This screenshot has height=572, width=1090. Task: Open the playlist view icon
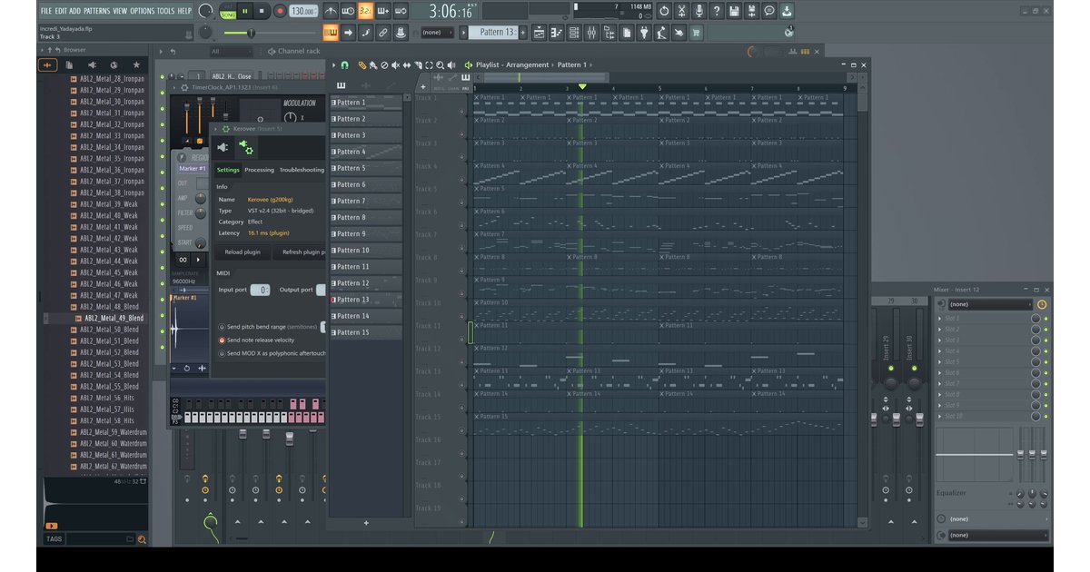tap(540, 33)
